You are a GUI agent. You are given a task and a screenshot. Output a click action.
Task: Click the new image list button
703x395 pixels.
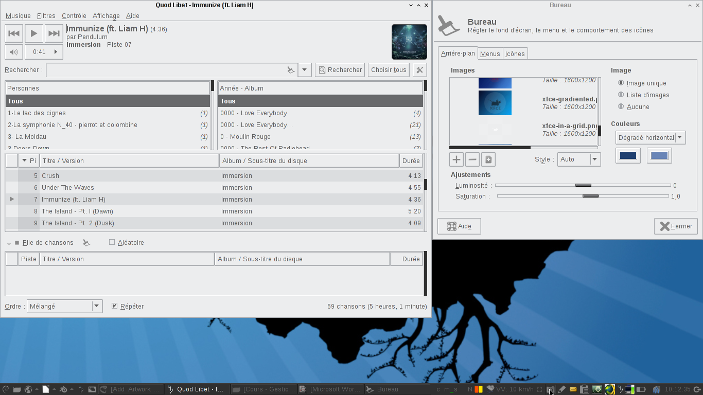point(488,159)
